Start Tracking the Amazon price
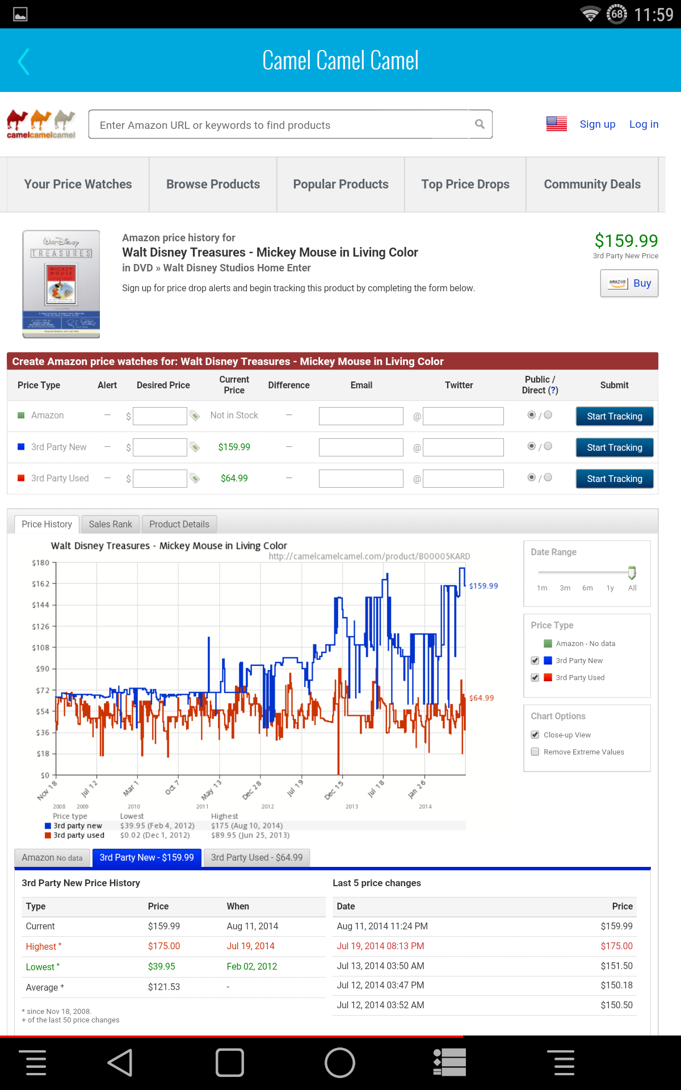The image size is (681, 1090). pos(615,416)
